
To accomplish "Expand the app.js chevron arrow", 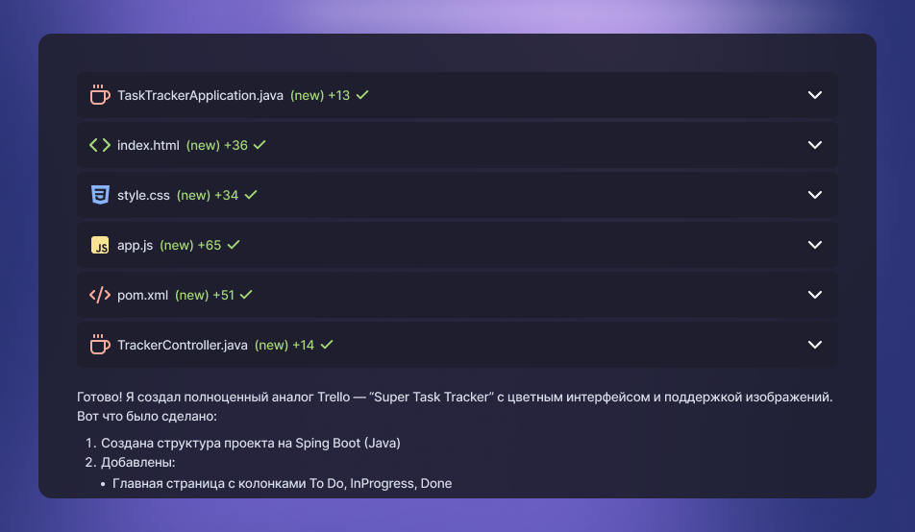I will point(815,245).
